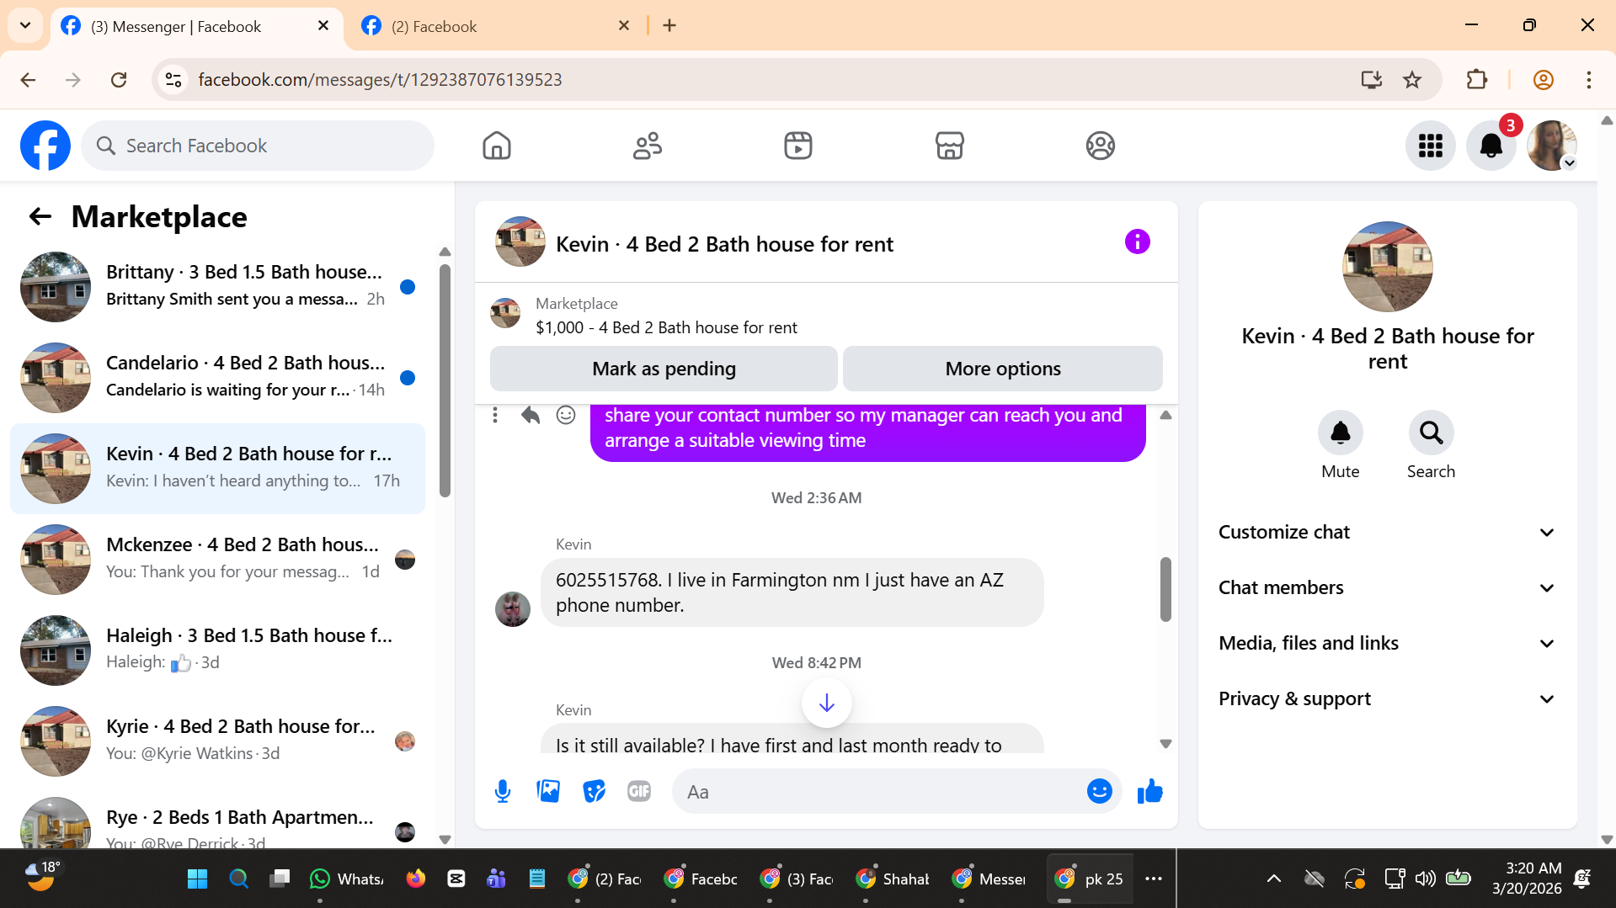
Task: Open the Marketplace storefront icon
Action: [x=949, y=146]
